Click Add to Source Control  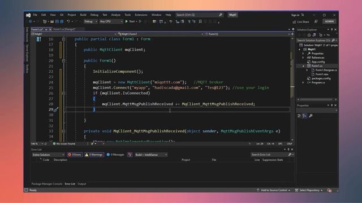(x=273, y=191)
